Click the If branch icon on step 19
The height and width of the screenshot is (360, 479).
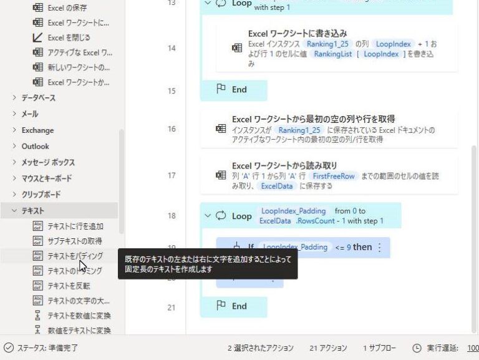[236, 245]
